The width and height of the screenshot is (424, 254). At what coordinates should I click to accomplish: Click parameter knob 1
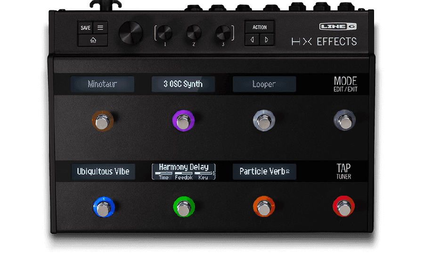point(165,32)
